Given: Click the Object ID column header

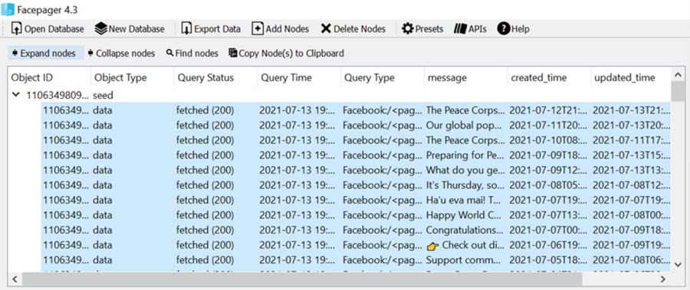Looking at the screenshot, I should click(x=49, y=78).
